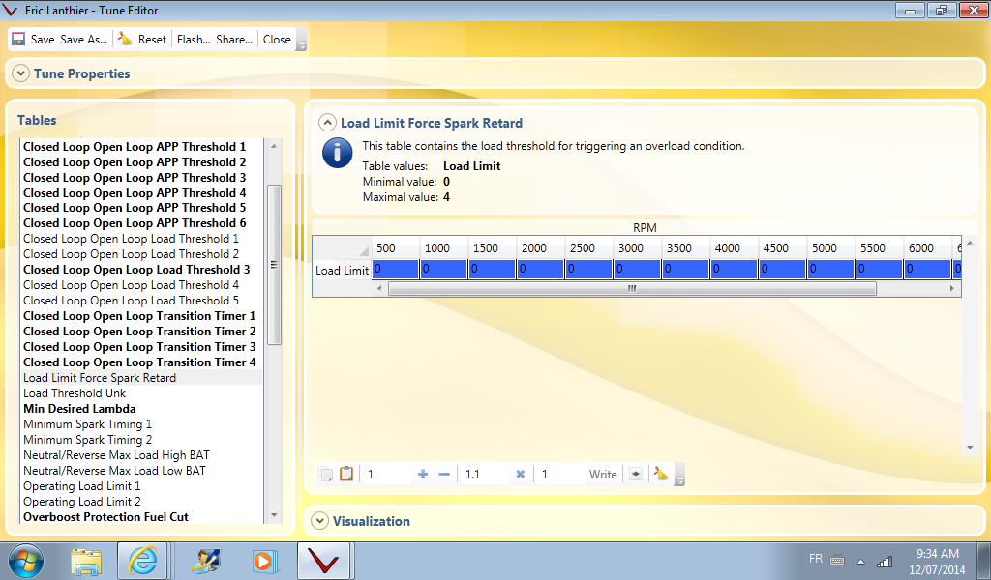Select Closed Loop Open Loop APP Threshold 4
This screenshot has height=580, width=991.
[x=135, y=193]
